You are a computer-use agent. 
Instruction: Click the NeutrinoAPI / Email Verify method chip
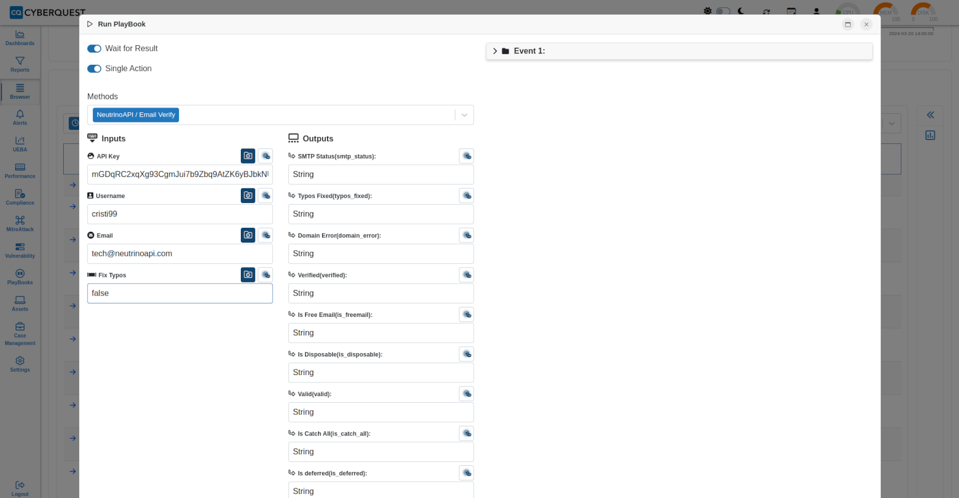tap(136, 115)
